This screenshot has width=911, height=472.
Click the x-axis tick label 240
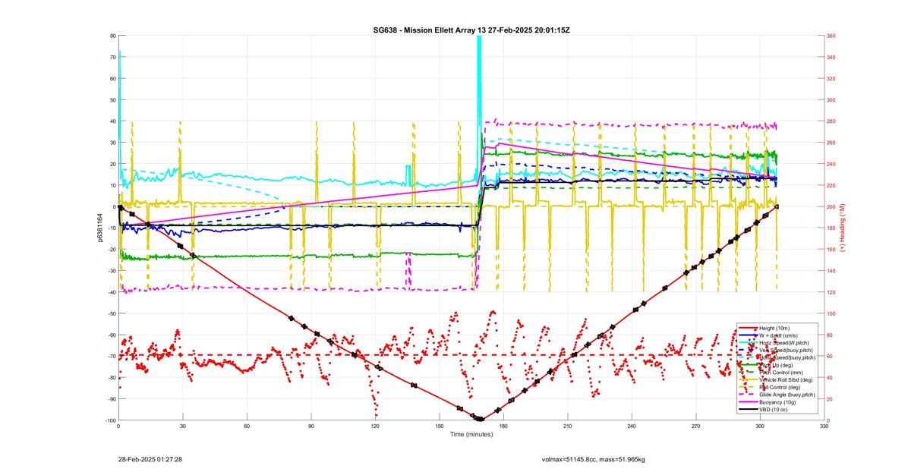coord(632,427)
